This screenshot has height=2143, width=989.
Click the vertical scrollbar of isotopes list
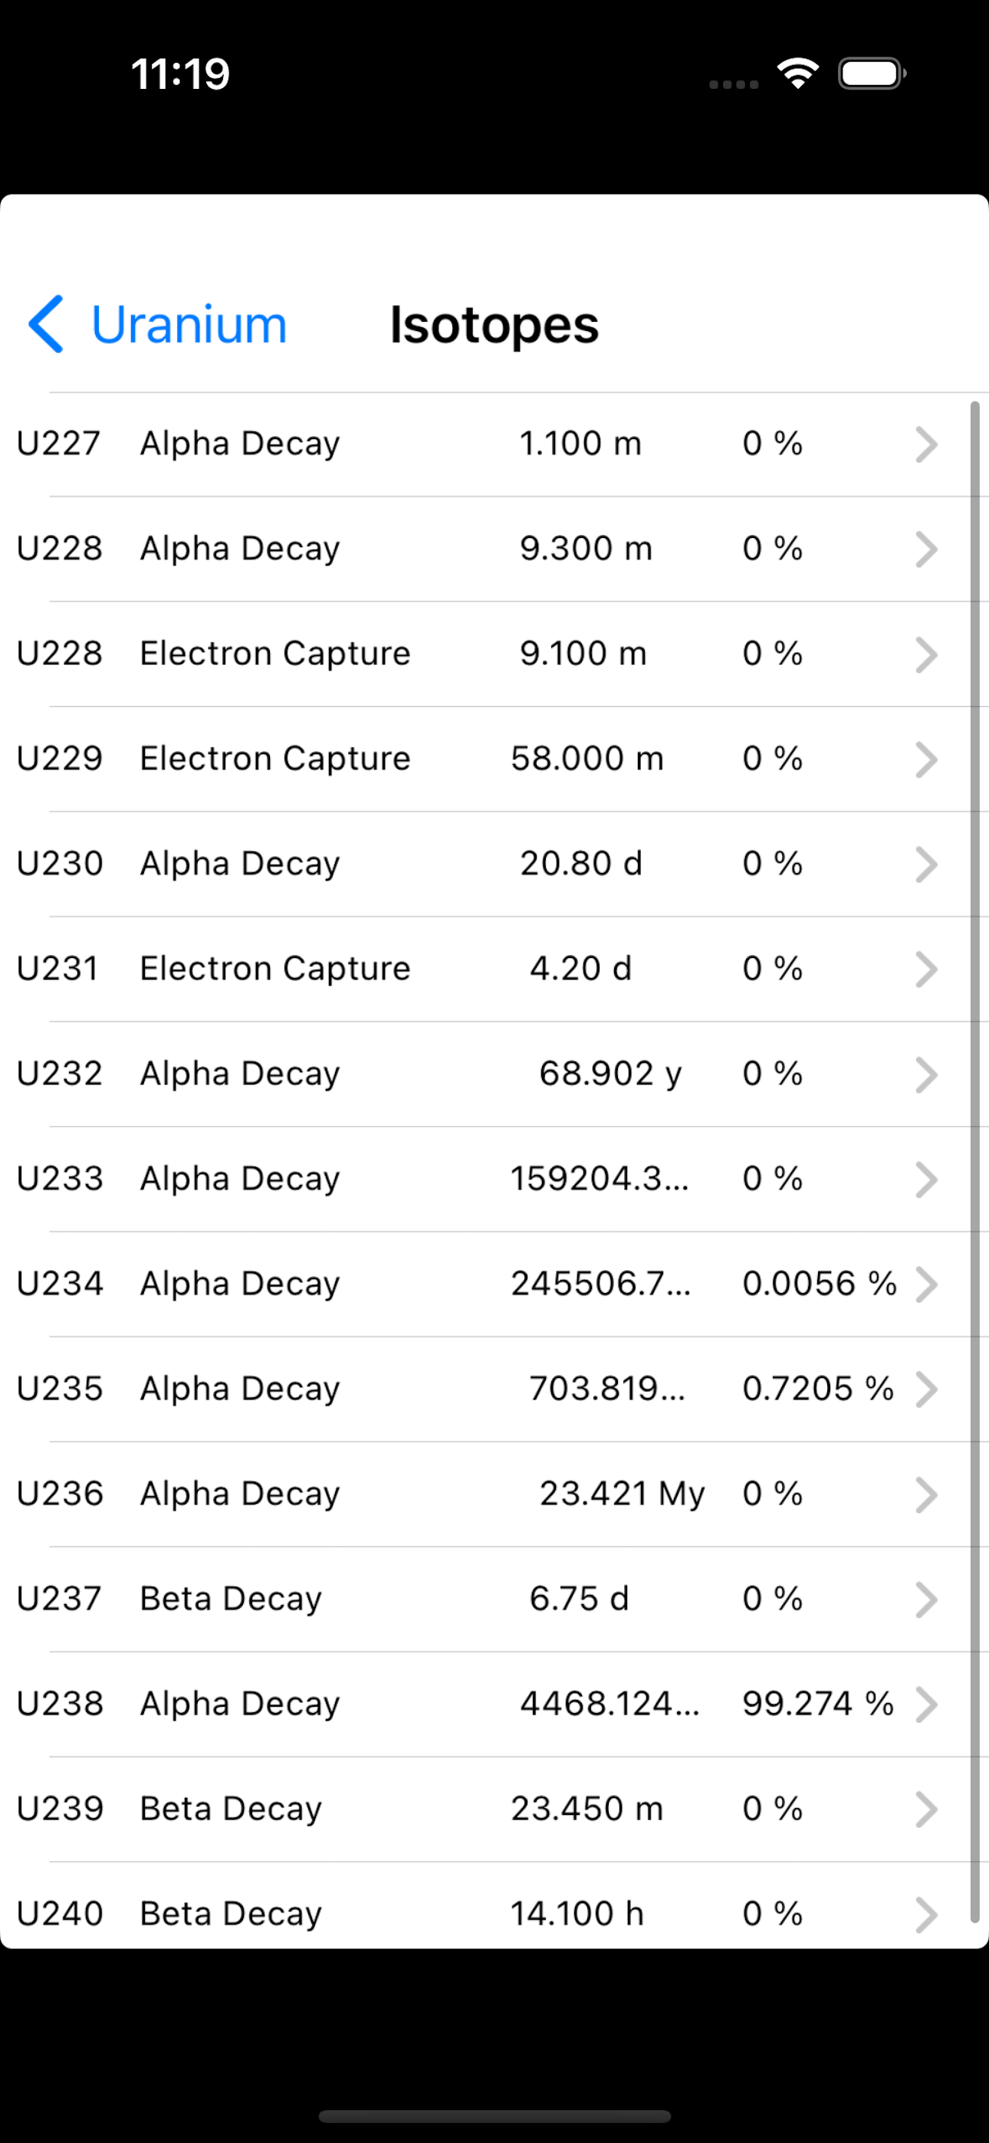coord(975,1162)
